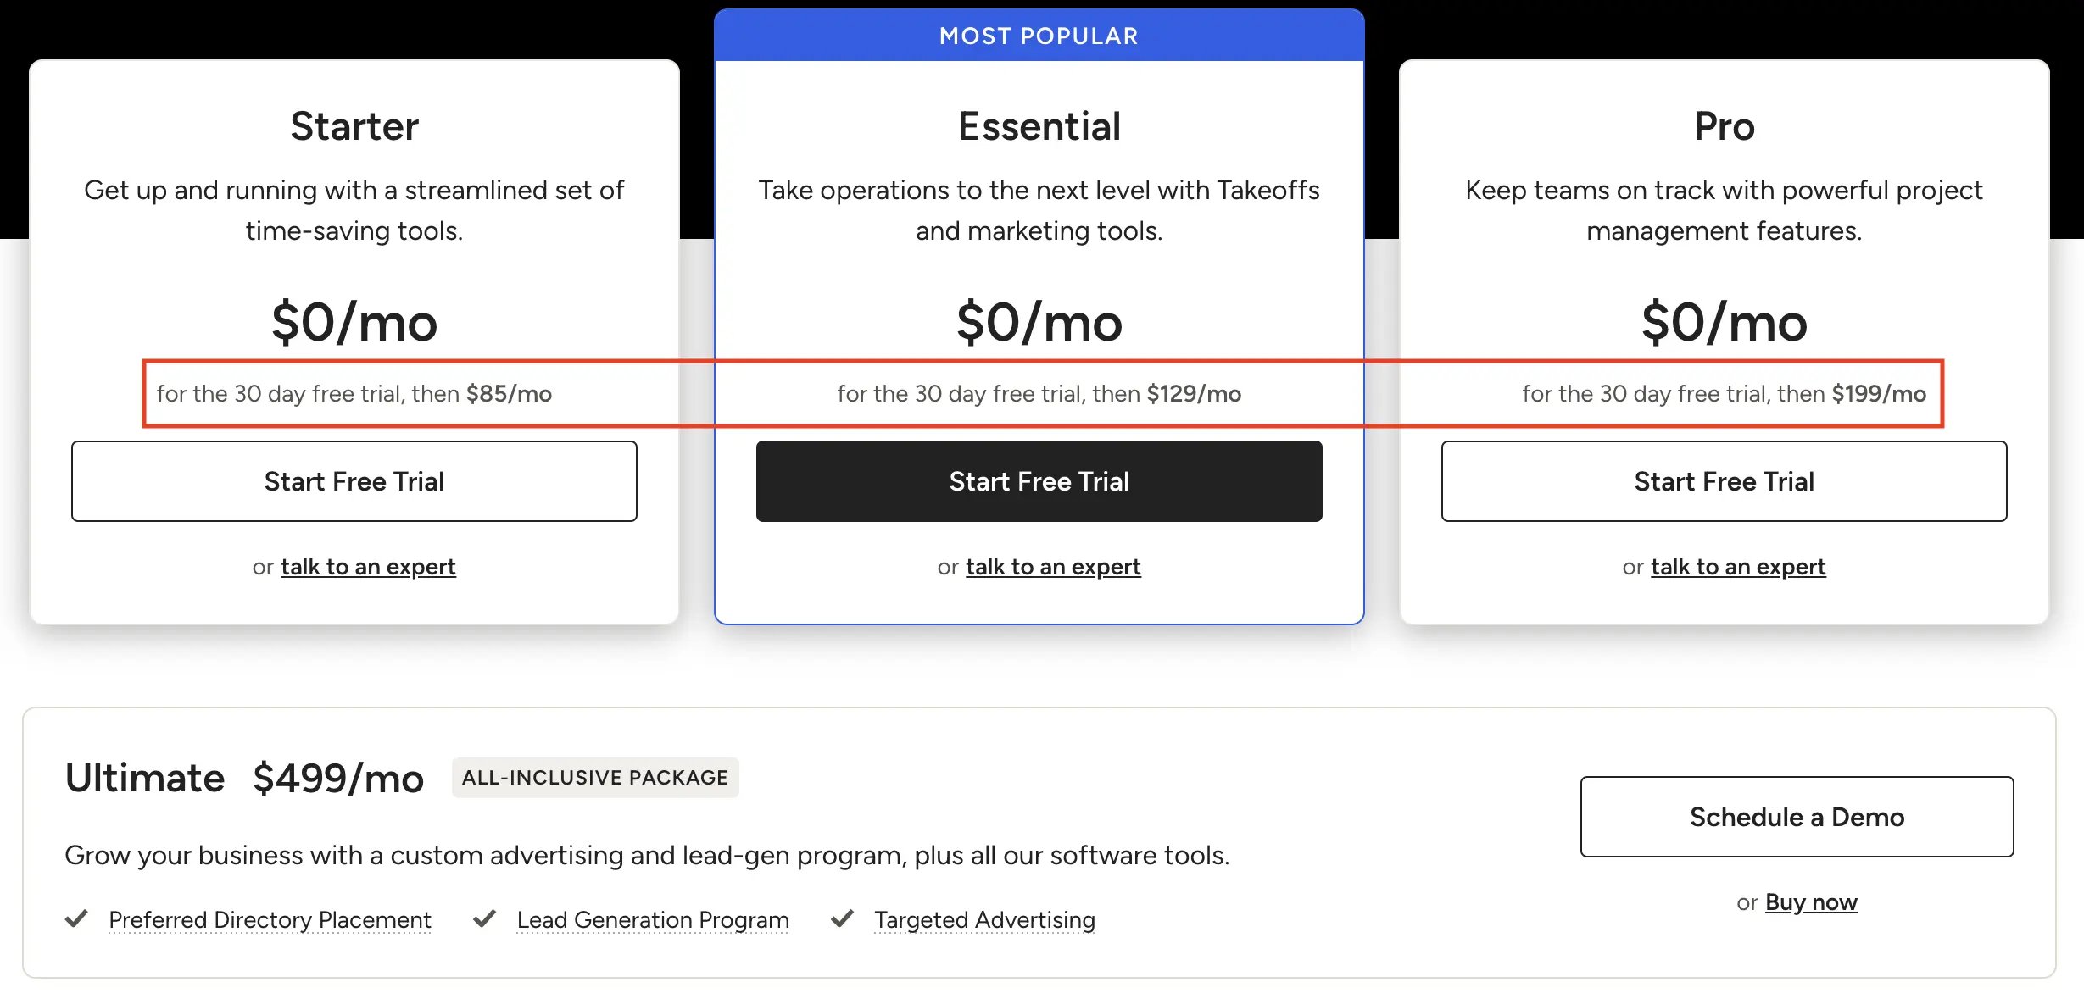This screenshot has height=993, width=2084.
Task: Click Start Free Trial for Pro plan
Action: pos(1723,480)
